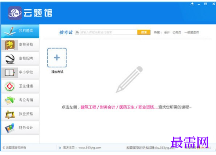The height and width of the screenshot is (155, 216).
Task: Open the 云题馆网校VIP包过班 link
Action: pyautogui.click(x=150, y=148)
